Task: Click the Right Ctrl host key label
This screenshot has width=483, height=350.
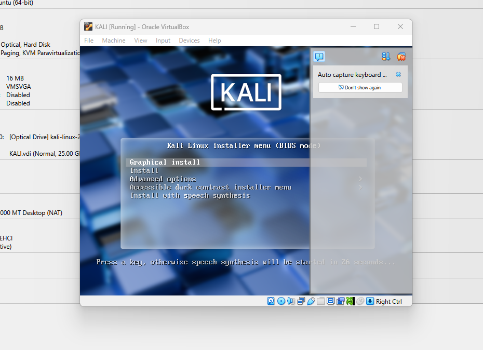Action: pyautogui.click(x=389, y=302)
